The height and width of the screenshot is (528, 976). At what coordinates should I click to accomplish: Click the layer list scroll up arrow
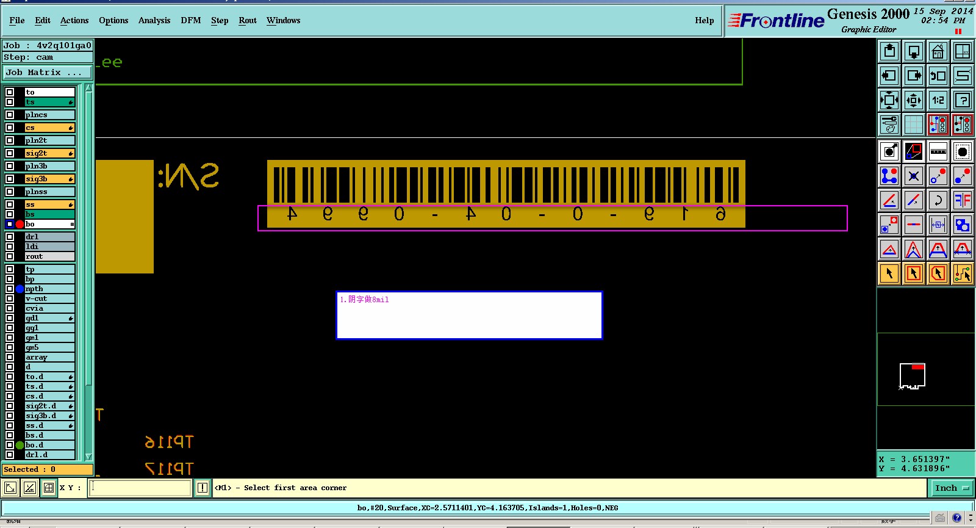88,88
